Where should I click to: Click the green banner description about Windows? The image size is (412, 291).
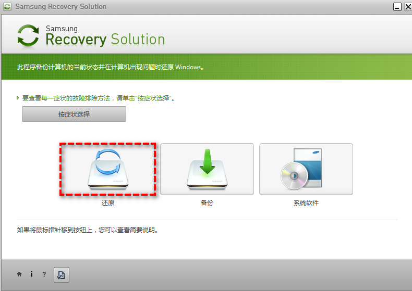point(111,67)
